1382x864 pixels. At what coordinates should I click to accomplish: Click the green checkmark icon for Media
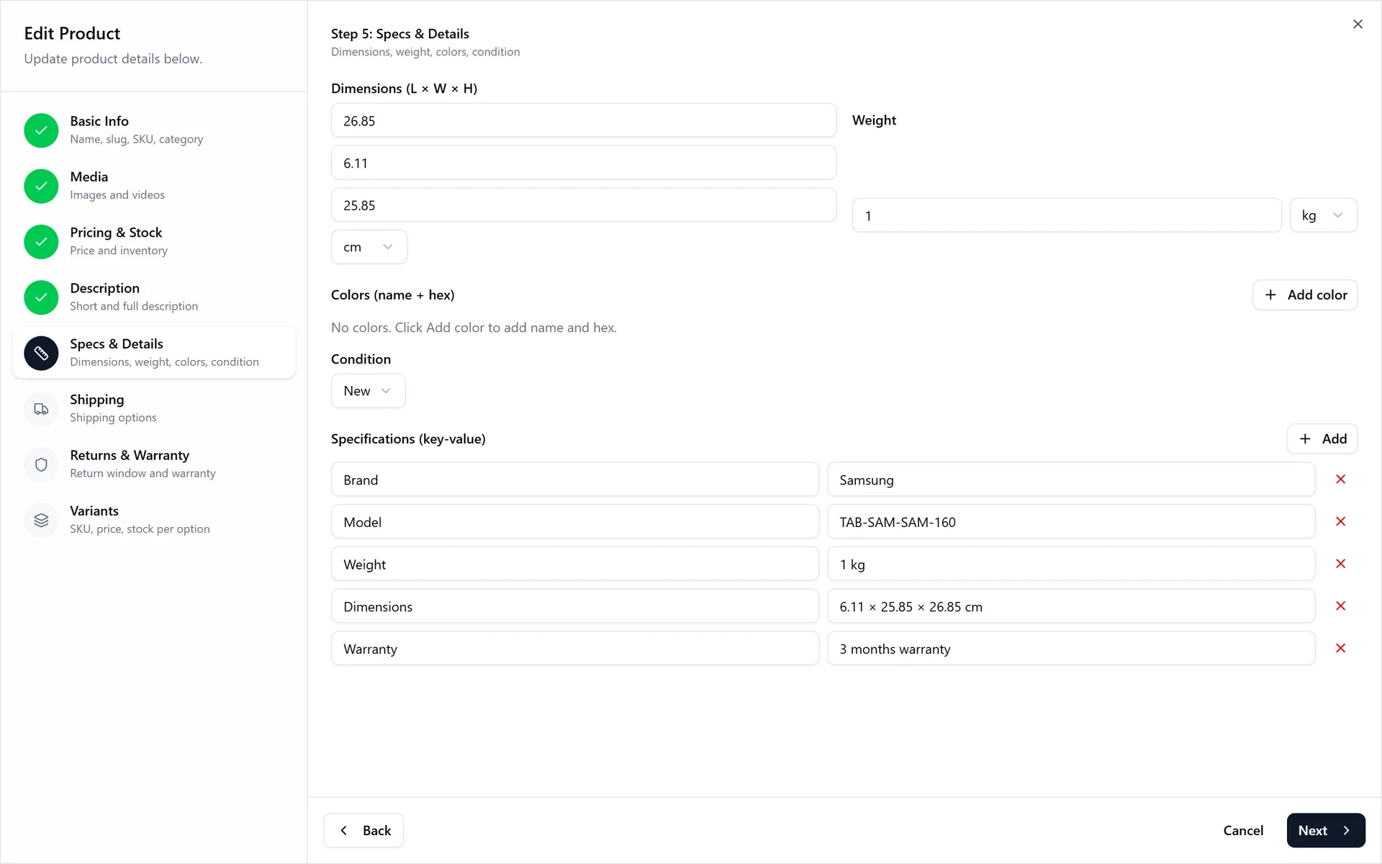pyautogui.click(x=41, y=186)
